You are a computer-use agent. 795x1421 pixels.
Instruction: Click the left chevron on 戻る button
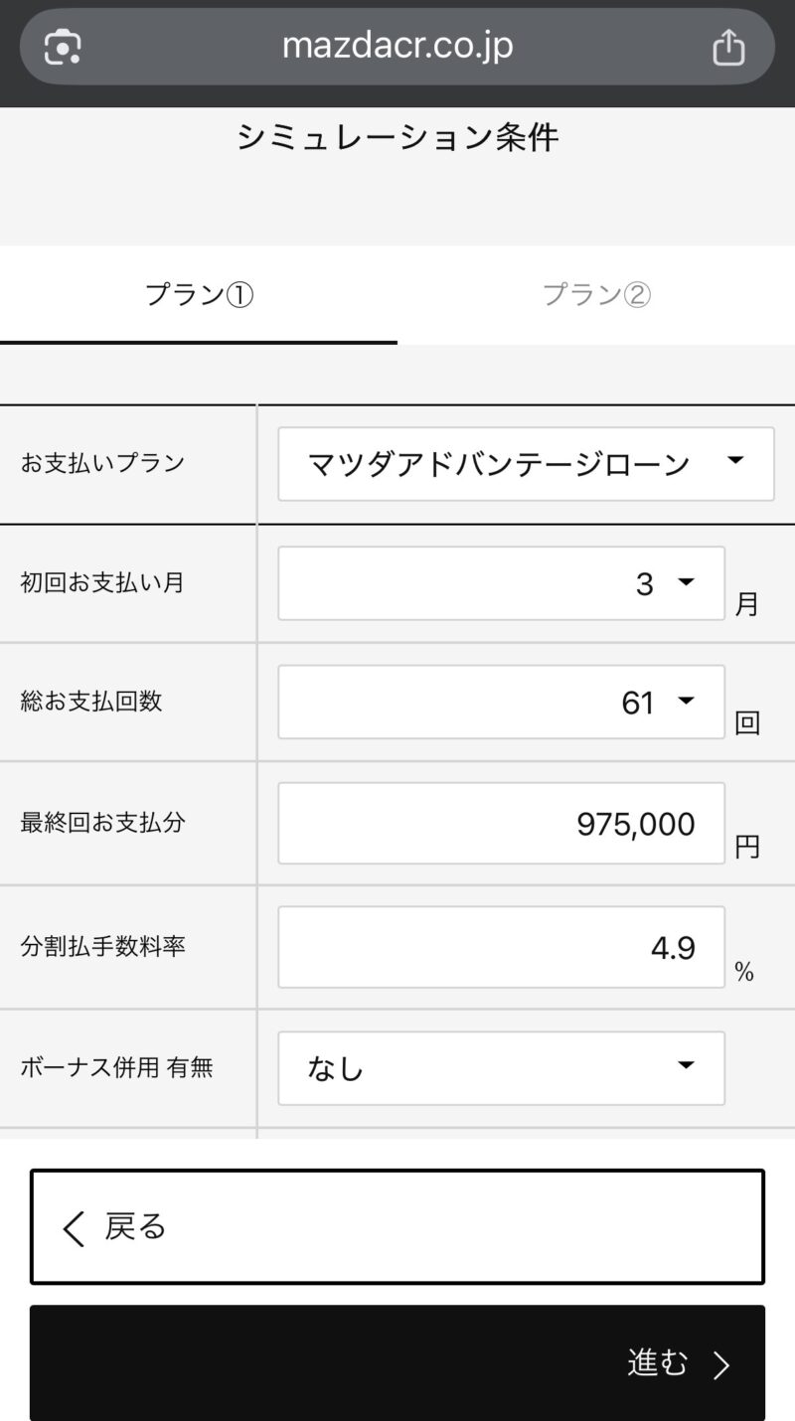click(74, 1228)
